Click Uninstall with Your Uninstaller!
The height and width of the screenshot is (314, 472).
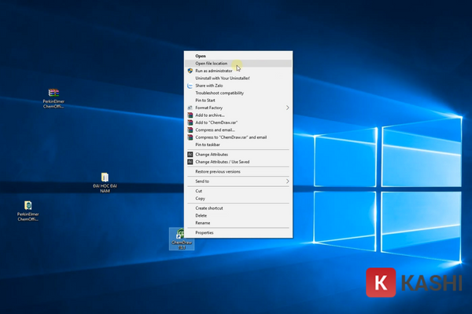coord(223,78)
